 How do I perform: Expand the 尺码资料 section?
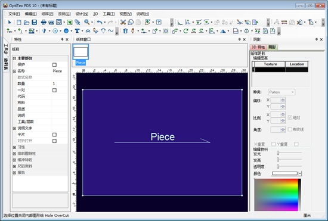click(14, 166)
